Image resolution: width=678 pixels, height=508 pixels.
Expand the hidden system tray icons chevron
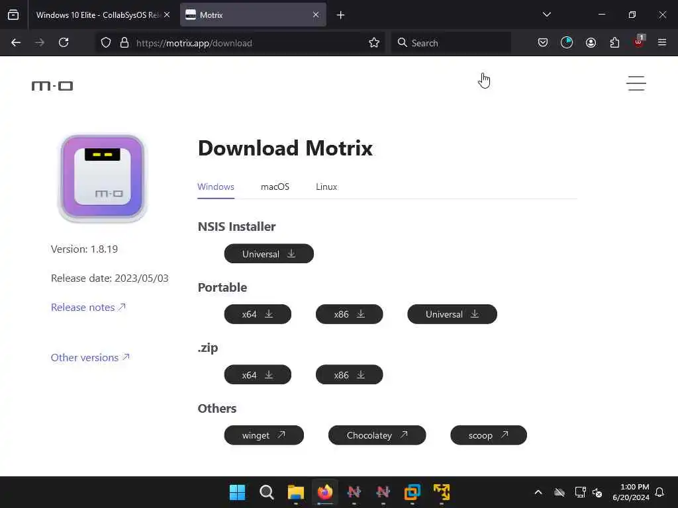coord(538,492)
